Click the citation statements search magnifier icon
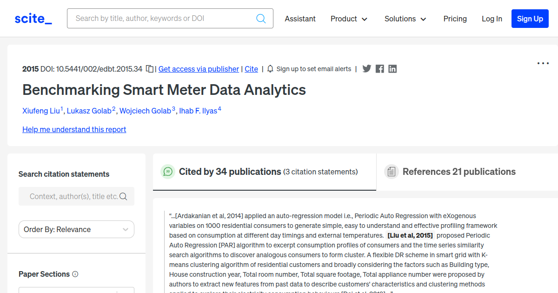The width and height of the screenshot is (558, 293). click(123, 196)
